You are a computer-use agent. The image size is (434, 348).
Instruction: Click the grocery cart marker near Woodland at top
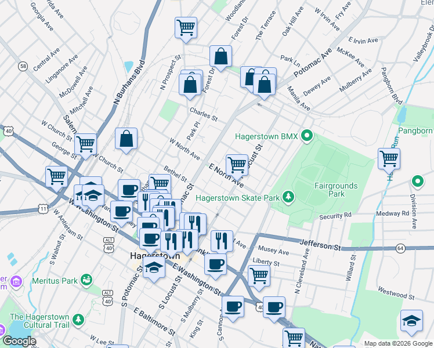point(186,28)
